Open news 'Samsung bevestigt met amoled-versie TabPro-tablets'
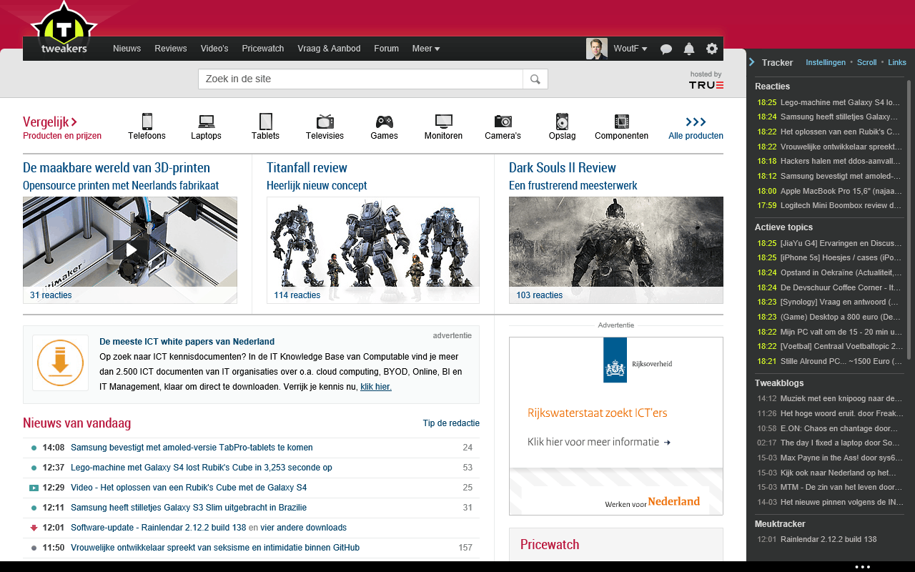The width and height of the screenshot is (915, 572). (x=192, y=448)
